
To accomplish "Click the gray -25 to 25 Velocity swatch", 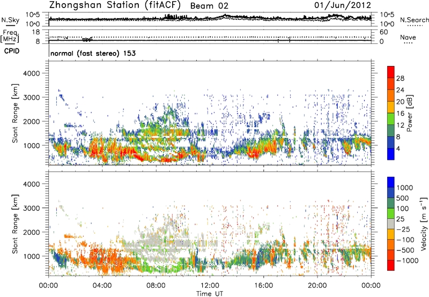I will 391,224.
